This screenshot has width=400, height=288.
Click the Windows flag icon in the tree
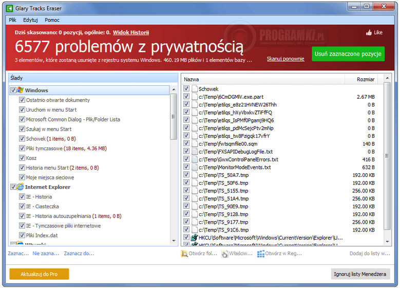pyautogui.click(x=20, y=90)
